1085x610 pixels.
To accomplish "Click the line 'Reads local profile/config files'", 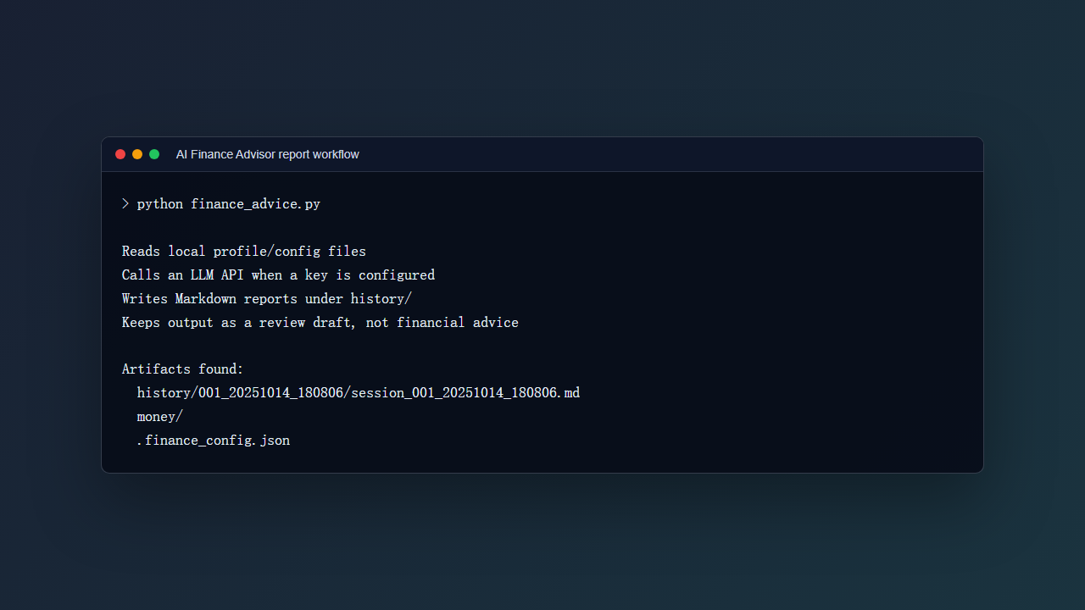I will pyautogui.click(x=244, y=252).
